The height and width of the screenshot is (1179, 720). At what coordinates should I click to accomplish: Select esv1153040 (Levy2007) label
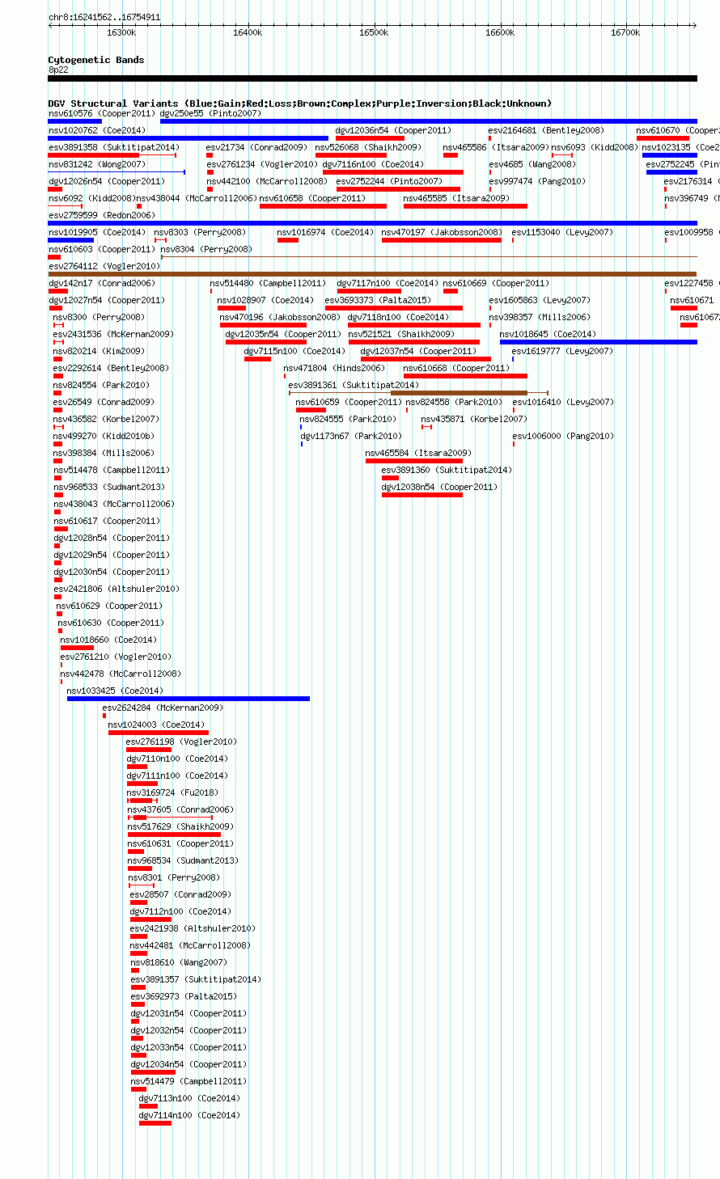[x=562, y=232]
